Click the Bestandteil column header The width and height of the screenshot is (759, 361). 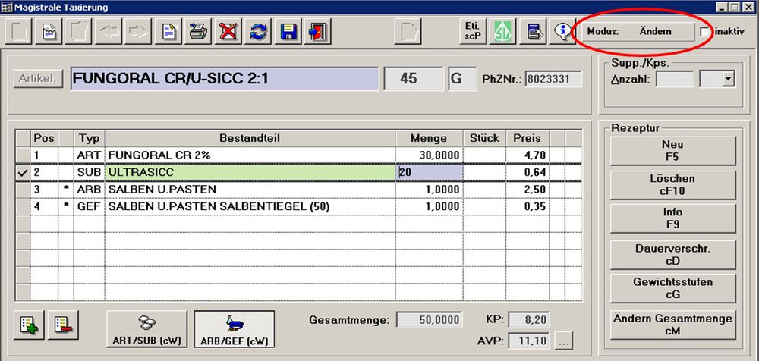[250, 138]
